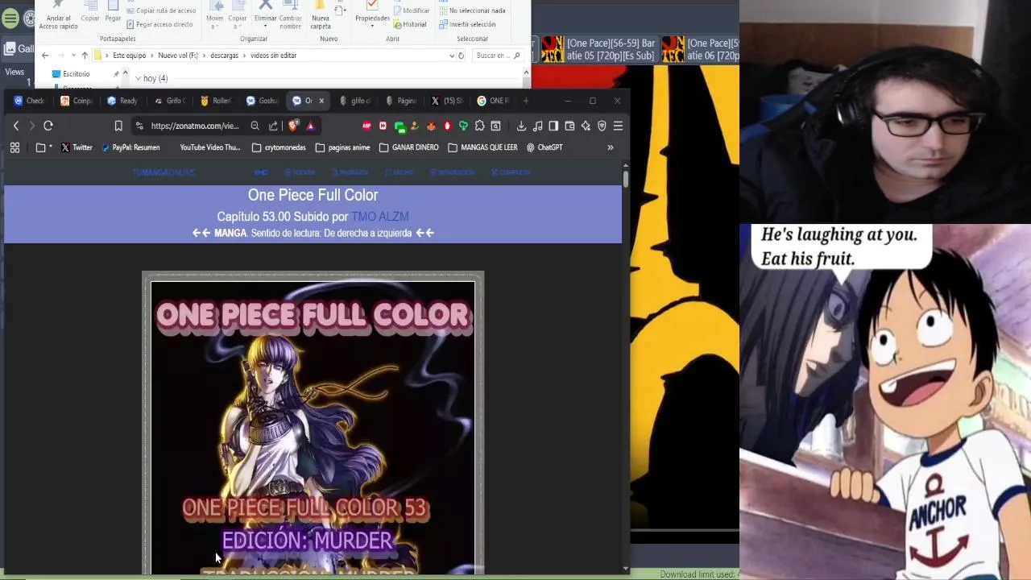
Task: Open the VPN shield icon
Action: pyautogui.click(x=602, y=126)
